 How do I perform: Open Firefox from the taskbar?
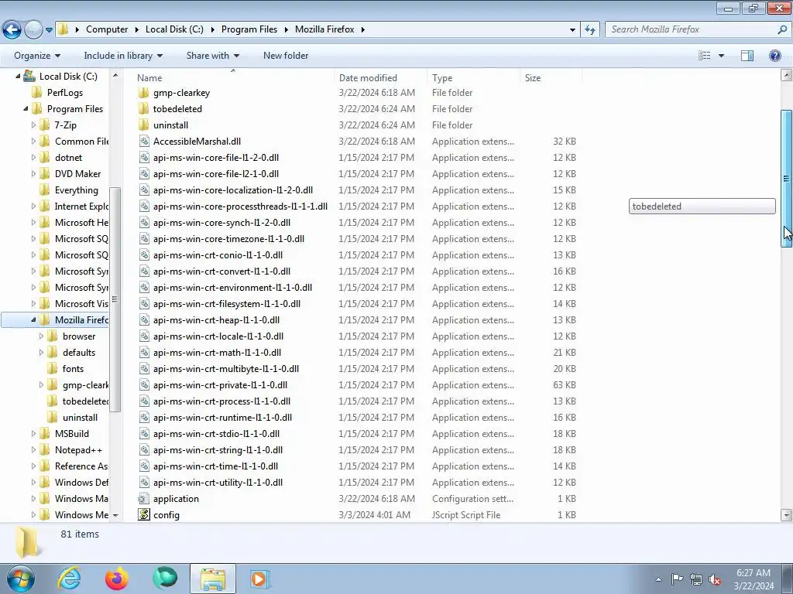pos(116,579)
